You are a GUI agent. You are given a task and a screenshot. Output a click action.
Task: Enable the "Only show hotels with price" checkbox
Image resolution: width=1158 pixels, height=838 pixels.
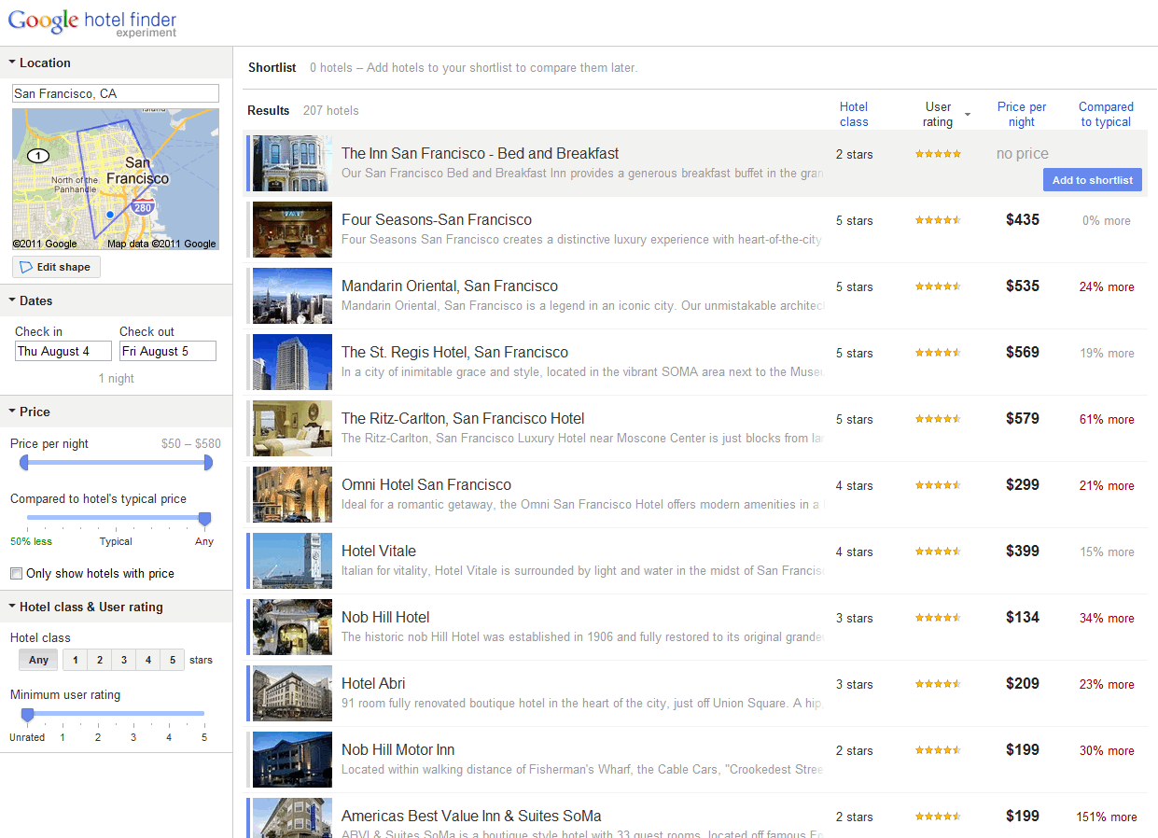tap(16, 573)
